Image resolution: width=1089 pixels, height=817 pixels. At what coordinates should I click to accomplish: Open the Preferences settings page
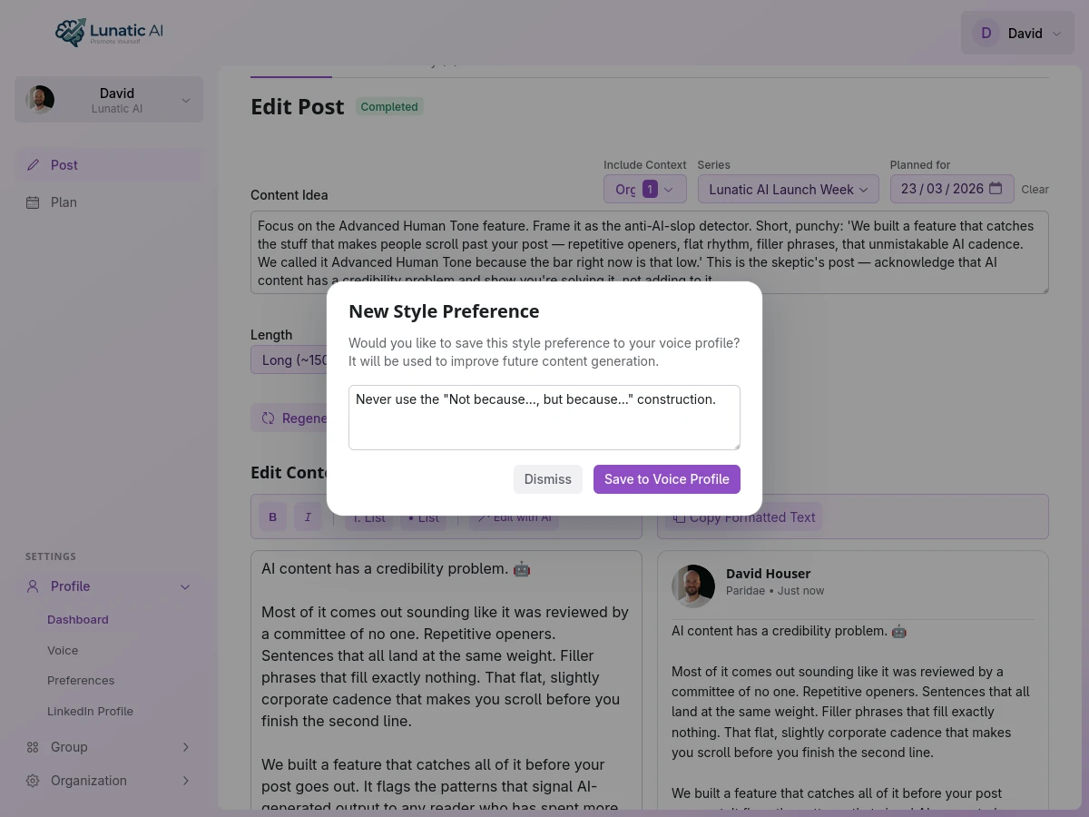pyautogui.click(x=81, y=681)
